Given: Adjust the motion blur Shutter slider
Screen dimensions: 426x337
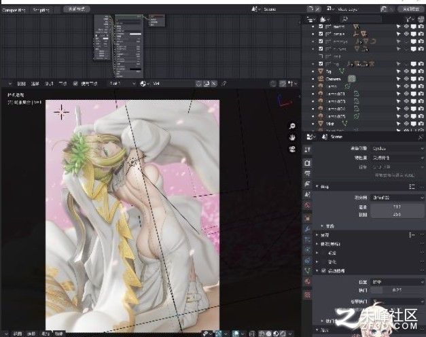Looking at the screenshot, I should pyautogui.click(x=397, y=290).
